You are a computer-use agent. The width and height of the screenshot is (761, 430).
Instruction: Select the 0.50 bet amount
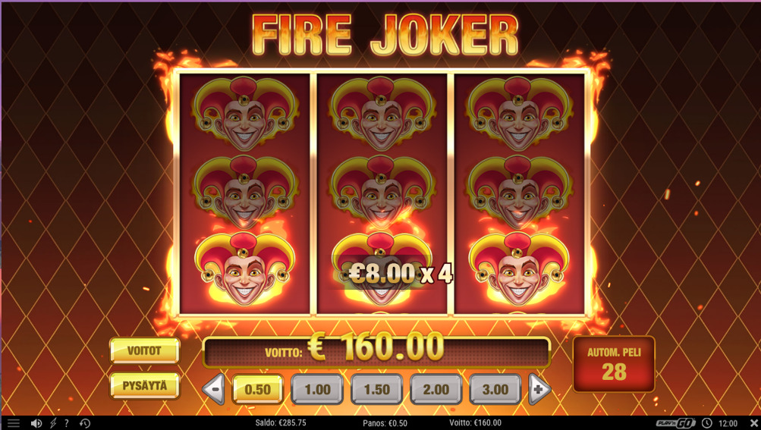[257, 389]
